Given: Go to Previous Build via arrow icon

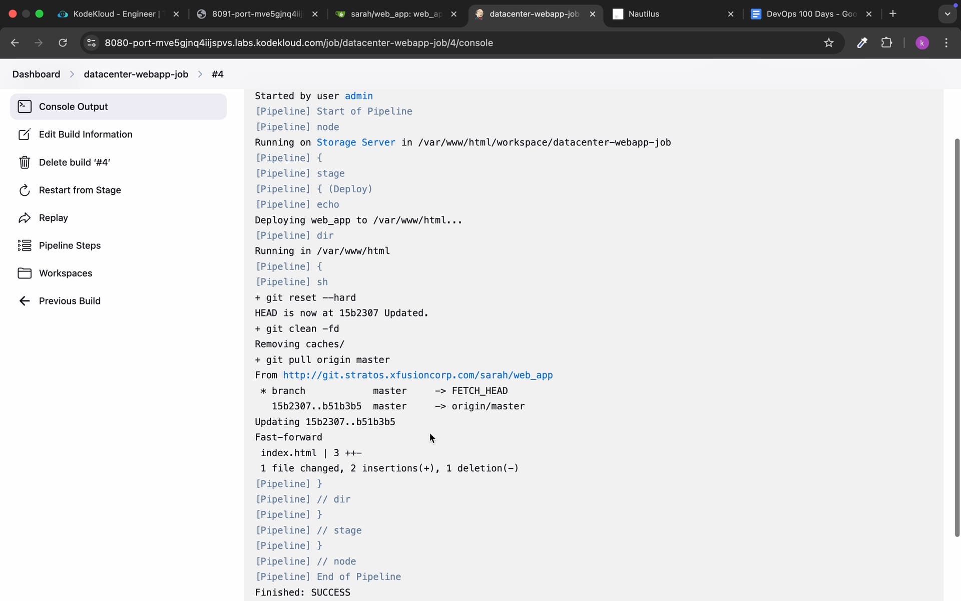Looking at the screenshot, I should [x=25, y=301].
